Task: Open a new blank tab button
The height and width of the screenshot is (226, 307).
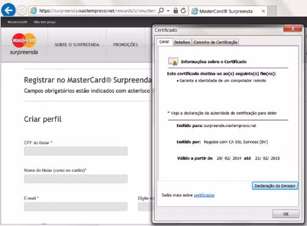Action: coord(272,11)
